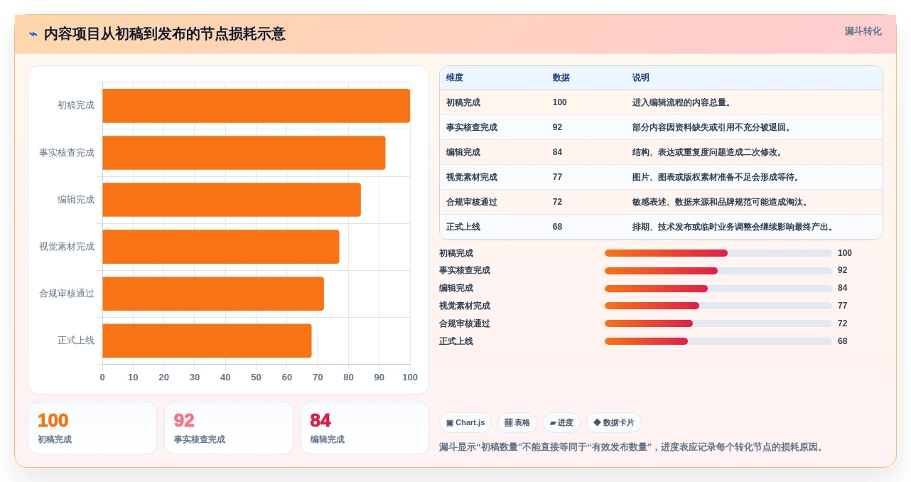The height and width of the screenshot is (482, 911).
Task: Click the table value 68
Action: tap(557, 227)
